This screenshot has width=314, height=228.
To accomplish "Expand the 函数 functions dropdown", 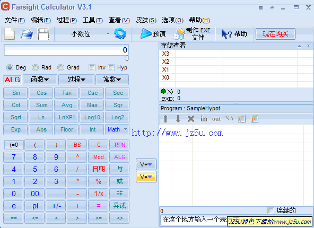I will coord(40,80).
